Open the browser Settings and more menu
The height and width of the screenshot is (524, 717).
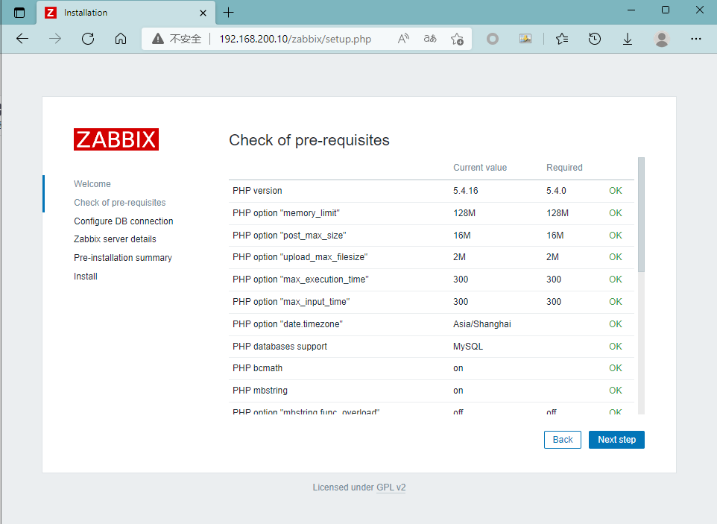(x=696, y=39)
